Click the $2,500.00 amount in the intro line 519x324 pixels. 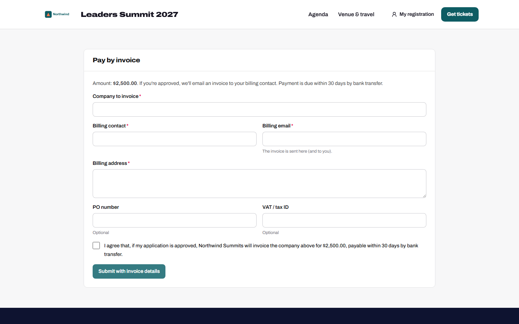[125, 83]
